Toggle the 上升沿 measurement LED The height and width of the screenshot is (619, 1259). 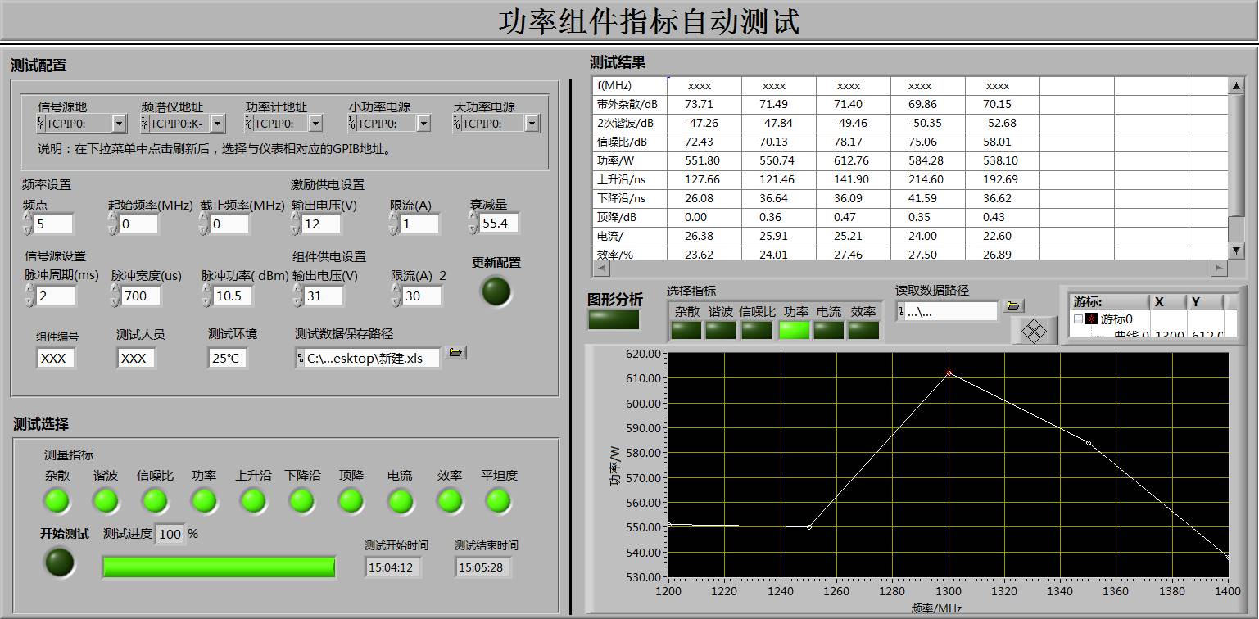[252, 500]
